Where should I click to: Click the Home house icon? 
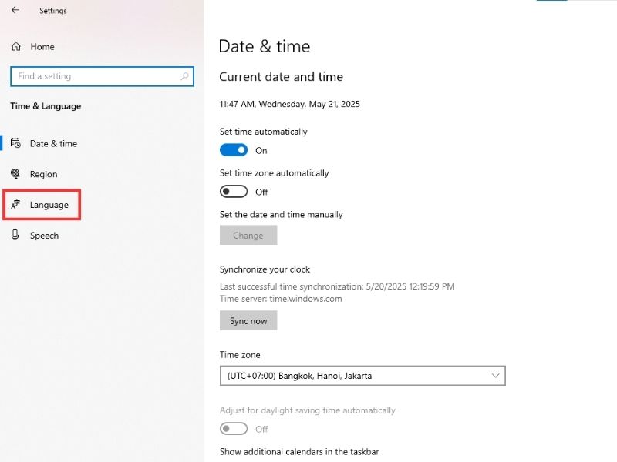(x=16, y=47)
